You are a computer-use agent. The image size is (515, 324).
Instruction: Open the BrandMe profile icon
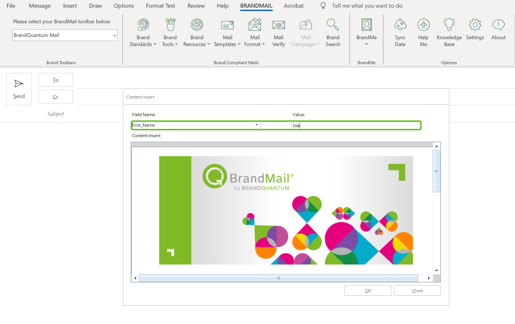tap(366, 25)
